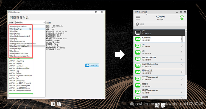Screen dimensions: 206x109
Task: Click the CW green device icon
Action: pyautogui.click(x=138, y=46)
